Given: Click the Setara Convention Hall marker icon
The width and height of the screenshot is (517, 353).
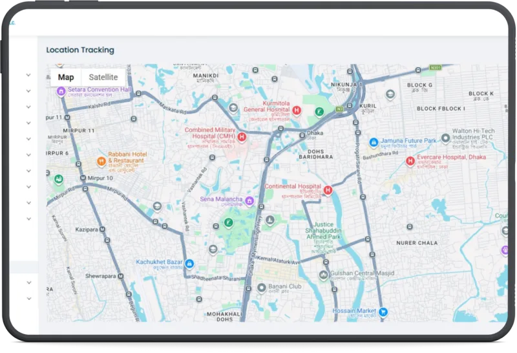Looking at the screenshot, I should [x=61, y=91].
